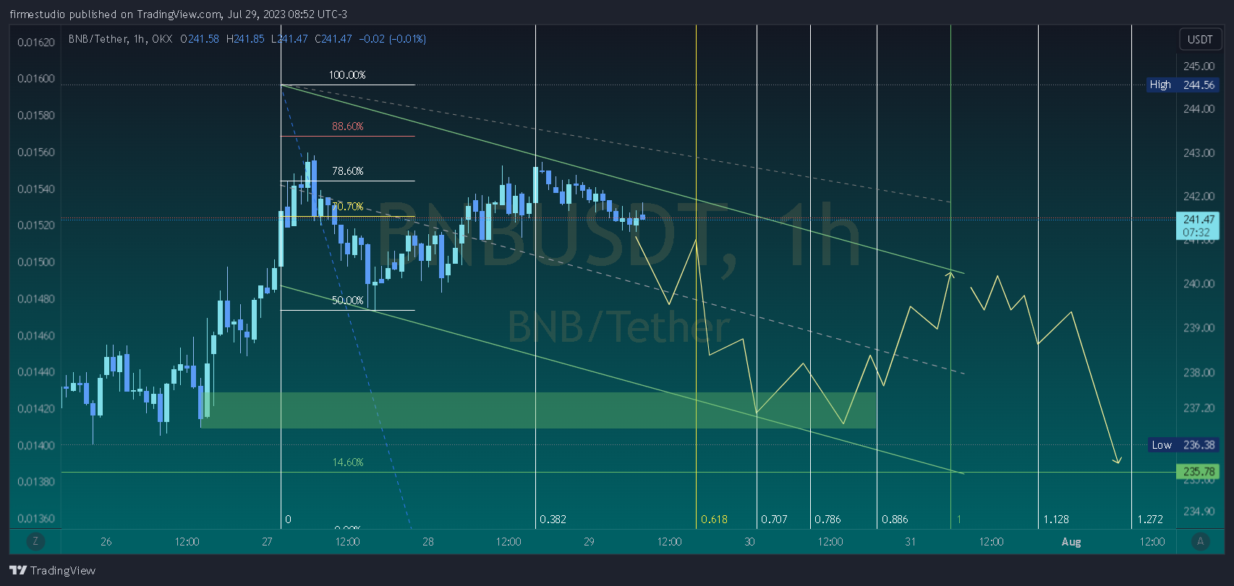Click the 0.707 time zone label
The image size is (1234, 586).
click(774, 519)
